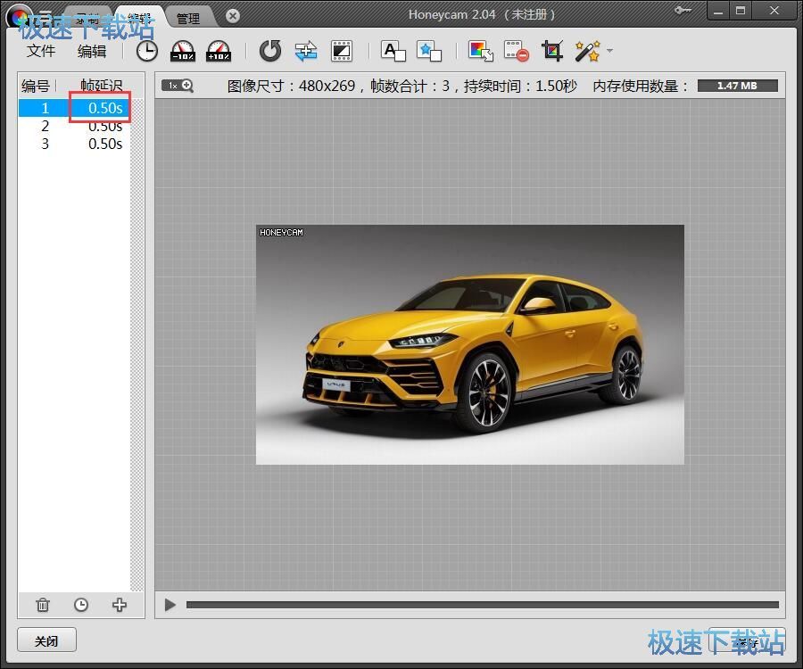
Task: Click the 0.50s delay of frame 3
Action: point(105,144)
